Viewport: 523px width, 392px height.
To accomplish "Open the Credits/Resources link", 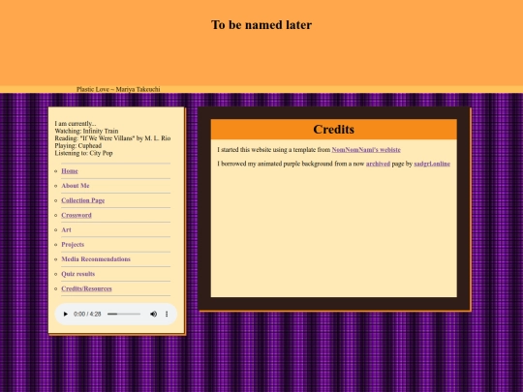I will [x=86, y=288].
